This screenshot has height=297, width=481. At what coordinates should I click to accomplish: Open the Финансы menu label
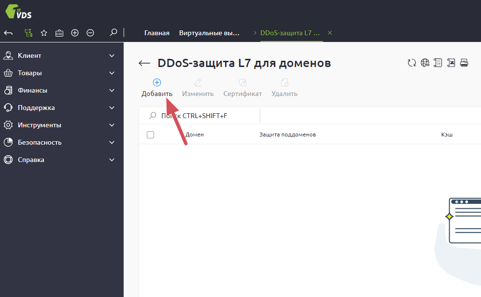click(32, 90)
